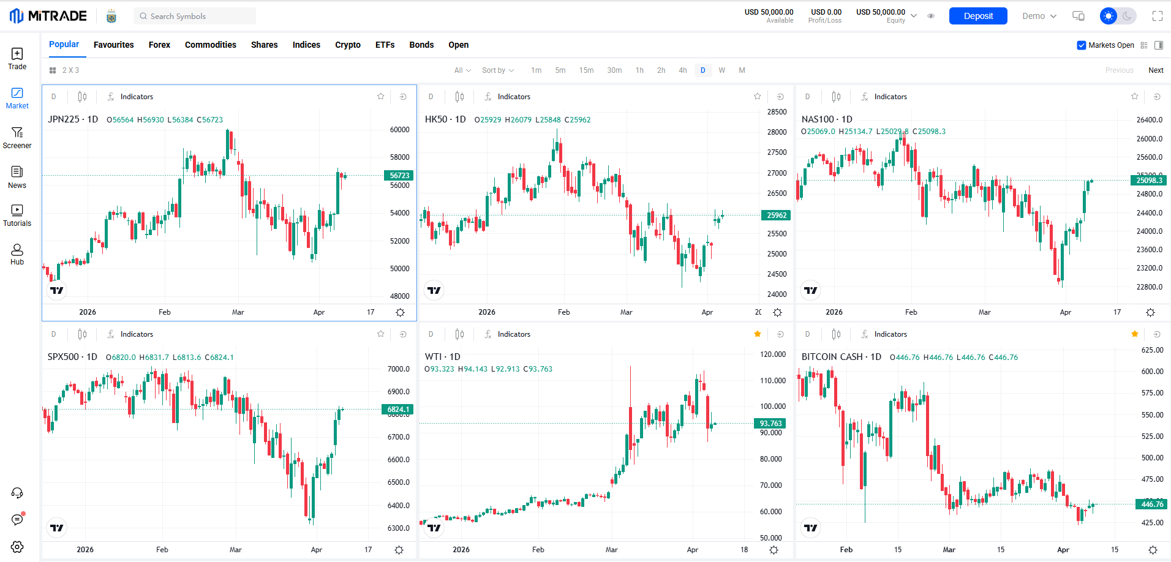
Task: Uncheck the Markets Open checkbox
Action: [x=1081, y=45]
